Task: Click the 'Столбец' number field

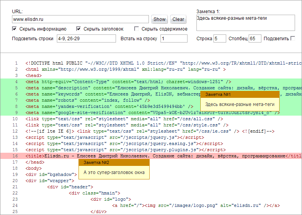Action: pyautogui.click(x=255, y=39)
